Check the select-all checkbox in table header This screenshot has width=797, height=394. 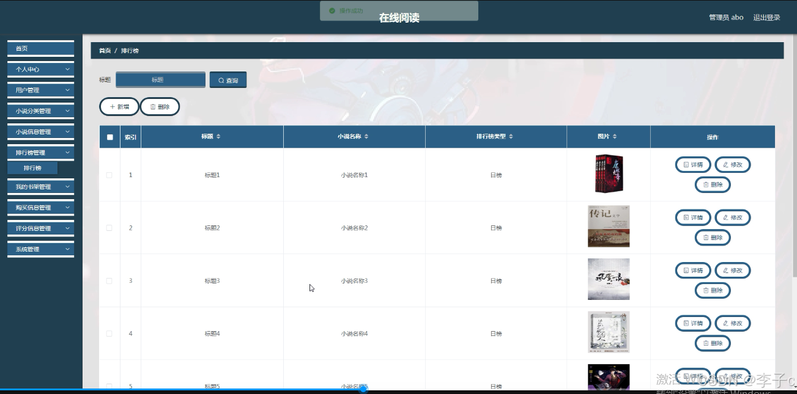coord(109,137)
